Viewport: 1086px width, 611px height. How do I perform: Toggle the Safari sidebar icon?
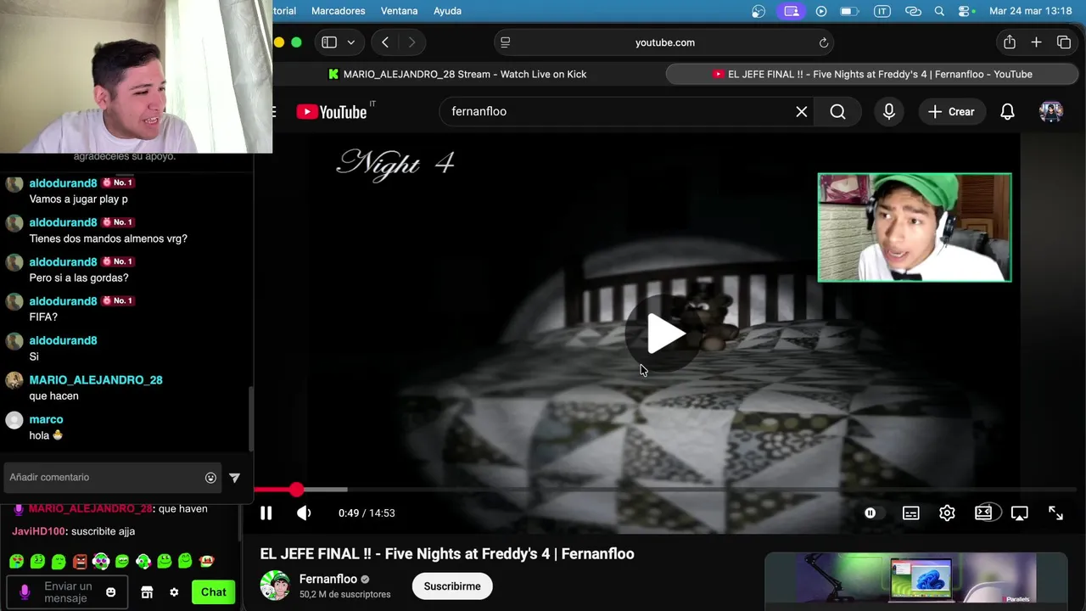tap(329, 42)
